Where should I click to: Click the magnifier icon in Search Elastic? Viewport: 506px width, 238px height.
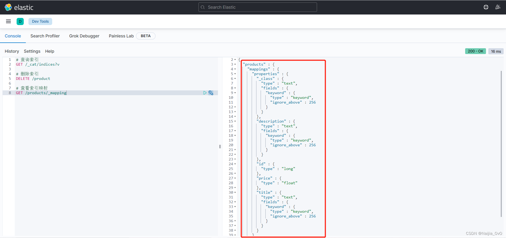pyautogui.click(x=203, y=7)
